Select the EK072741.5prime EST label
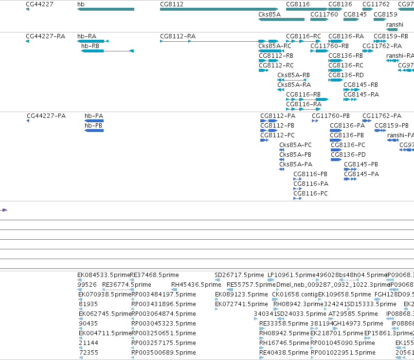 pyautogui.click(x=241, y=304)
